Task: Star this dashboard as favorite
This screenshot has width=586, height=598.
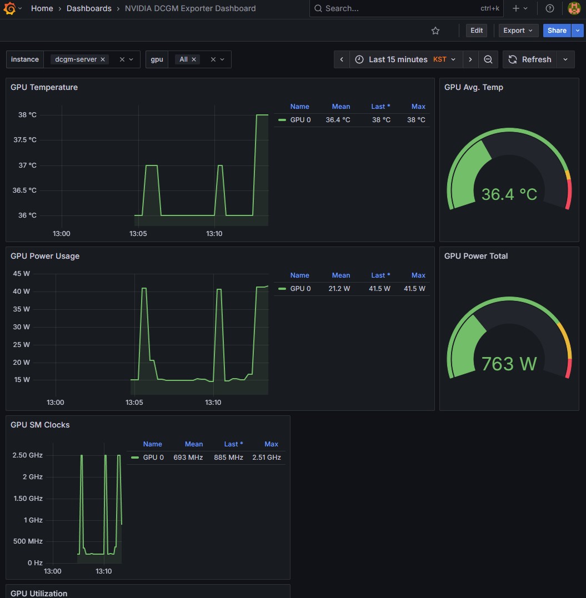Action: tap(435, 31)
